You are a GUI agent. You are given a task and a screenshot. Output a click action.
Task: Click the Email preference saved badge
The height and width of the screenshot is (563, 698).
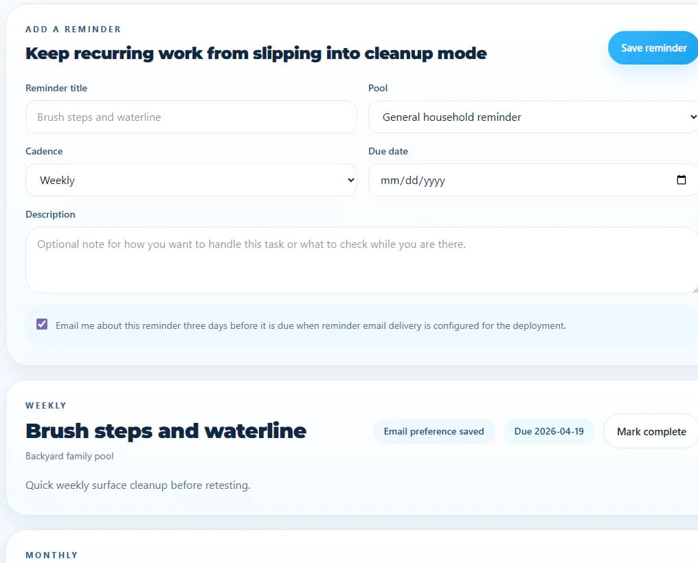434,431
